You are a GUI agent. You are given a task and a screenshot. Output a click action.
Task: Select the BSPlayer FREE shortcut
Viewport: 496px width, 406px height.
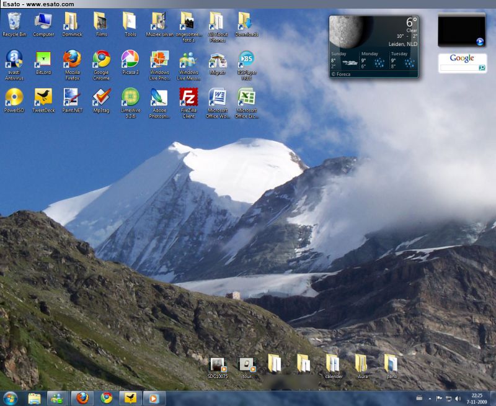coord(246,65)
